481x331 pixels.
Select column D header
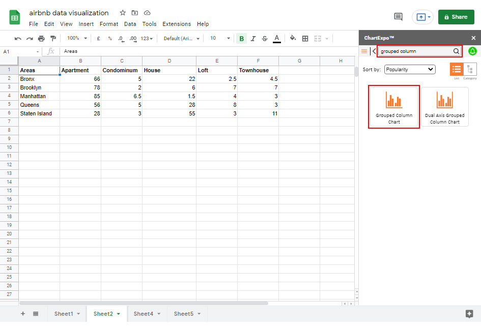click(x=169, y=61)
